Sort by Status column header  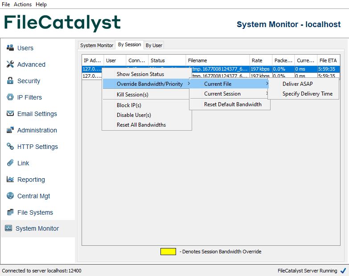(167, 60)
